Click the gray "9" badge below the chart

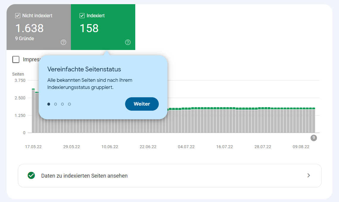(x=313, y=138)
